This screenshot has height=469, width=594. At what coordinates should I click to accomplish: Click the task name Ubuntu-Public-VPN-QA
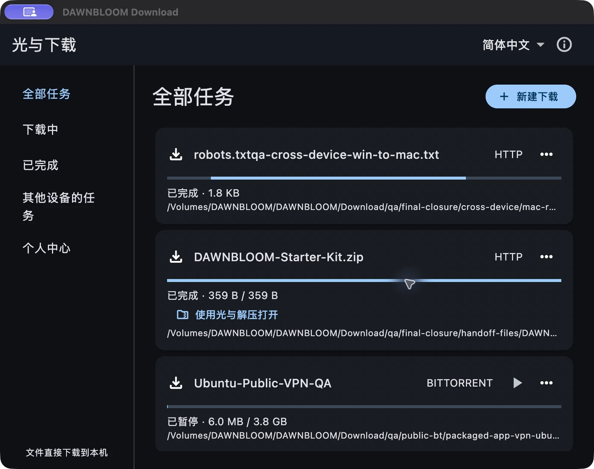[262, 383]
